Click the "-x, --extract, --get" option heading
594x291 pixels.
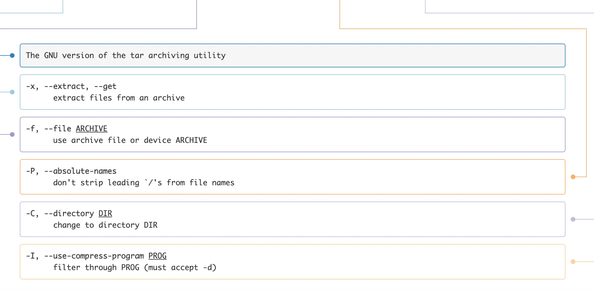pos(71,86)
